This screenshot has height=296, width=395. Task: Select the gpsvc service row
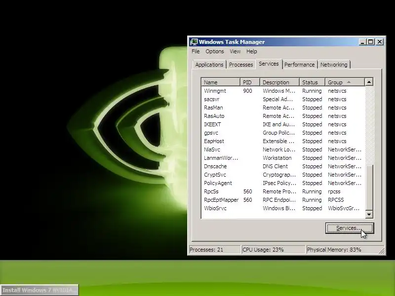tap(283, 133)
